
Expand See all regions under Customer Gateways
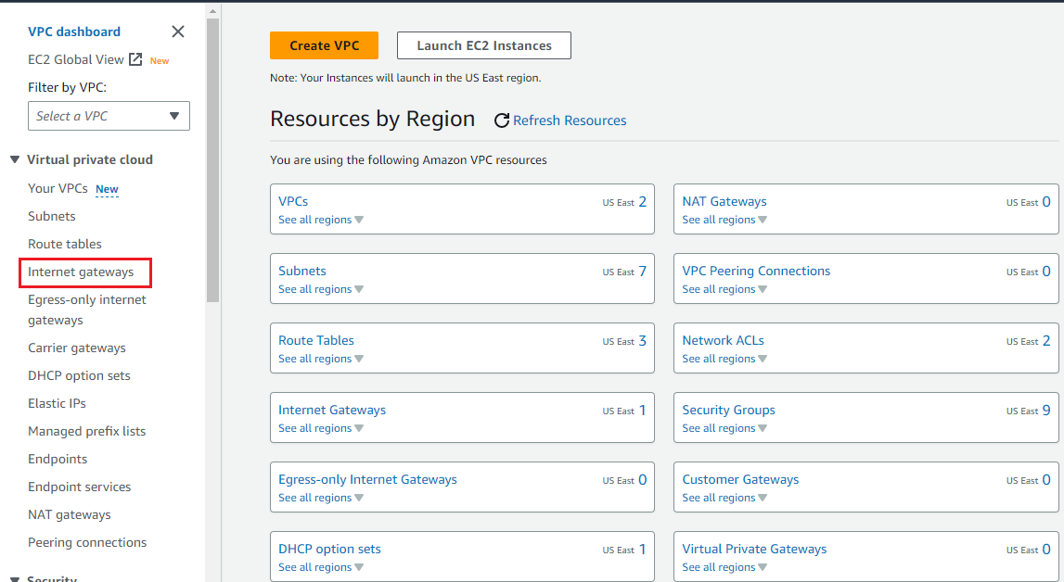(724, 498)
